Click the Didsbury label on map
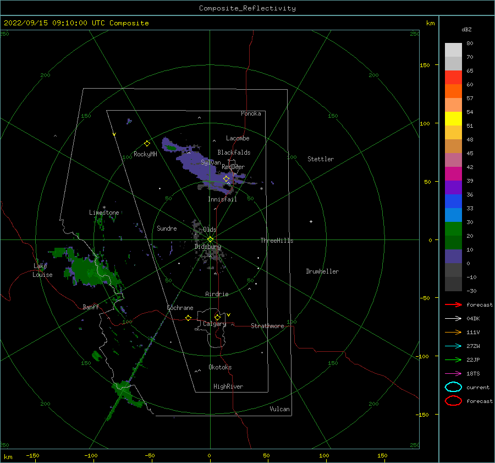Viewport: 495px width, 463px height. (x=207, y=247)
